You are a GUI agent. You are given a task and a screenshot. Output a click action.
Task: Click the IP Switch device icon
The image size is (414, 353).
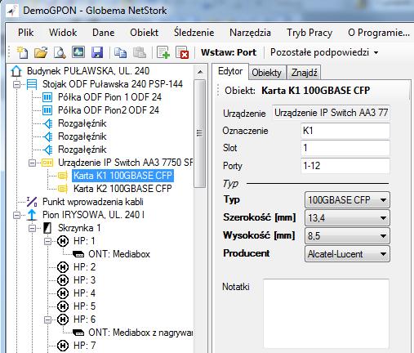[47, 163]
